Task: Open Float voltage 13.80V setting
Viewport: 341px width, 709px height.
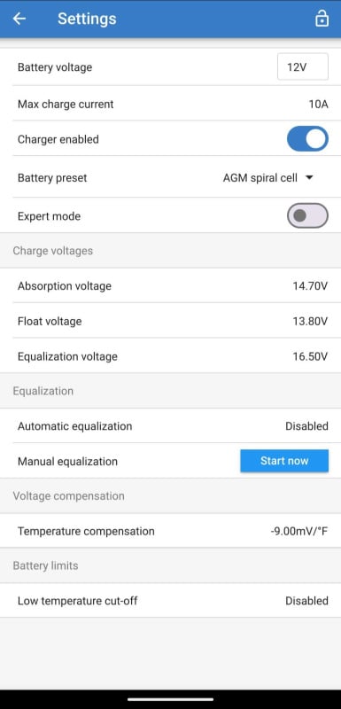Action: coord(170,321)
